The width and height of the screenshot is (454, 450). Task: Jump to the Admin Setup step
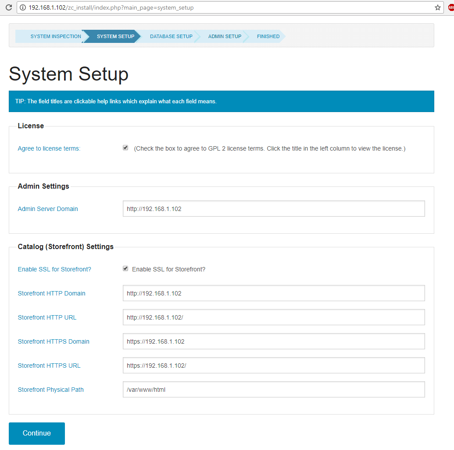click(225, 36)
